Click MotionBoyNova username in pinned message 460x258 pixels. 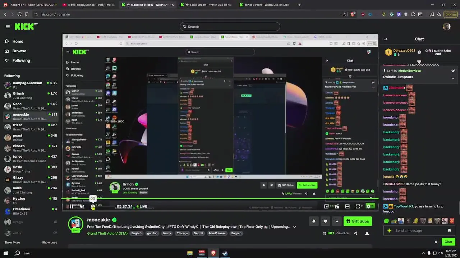(x=409, y=71)
